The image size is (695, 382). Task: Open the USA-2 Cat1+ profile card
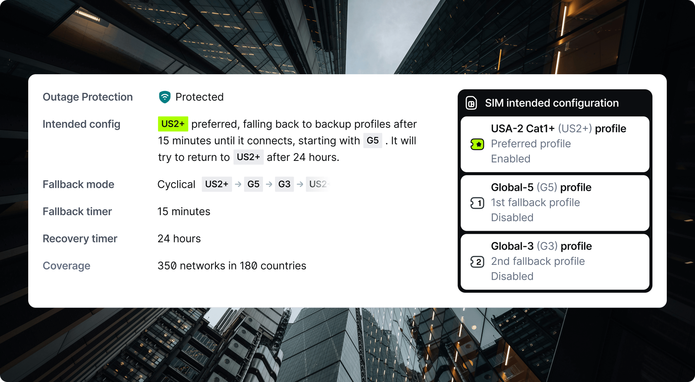point(555,144)
